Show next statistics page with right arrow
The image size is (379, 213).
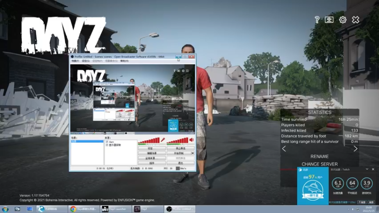pyautogui.click(x=355, y=149)
